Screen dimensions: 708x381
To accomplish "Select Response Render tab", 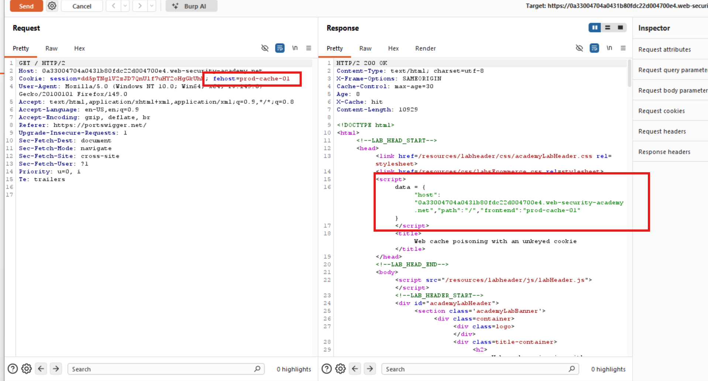I will coord(425,48).
